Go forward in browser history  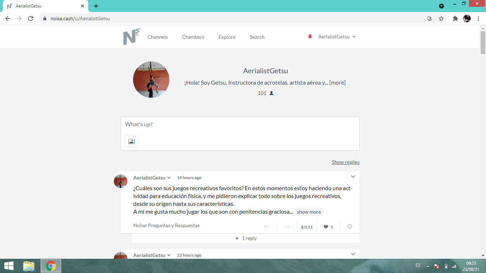coord(19,18)
